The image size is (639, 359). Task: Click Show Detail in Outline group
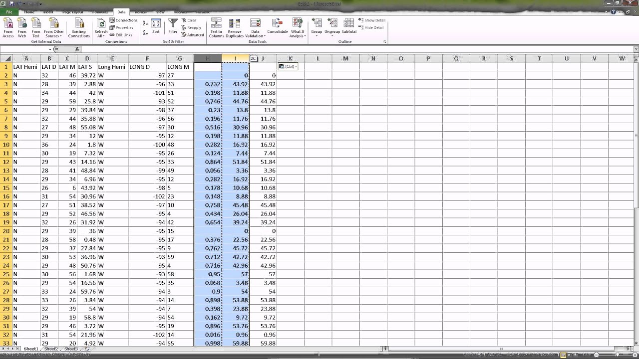[x=372, y=20]
